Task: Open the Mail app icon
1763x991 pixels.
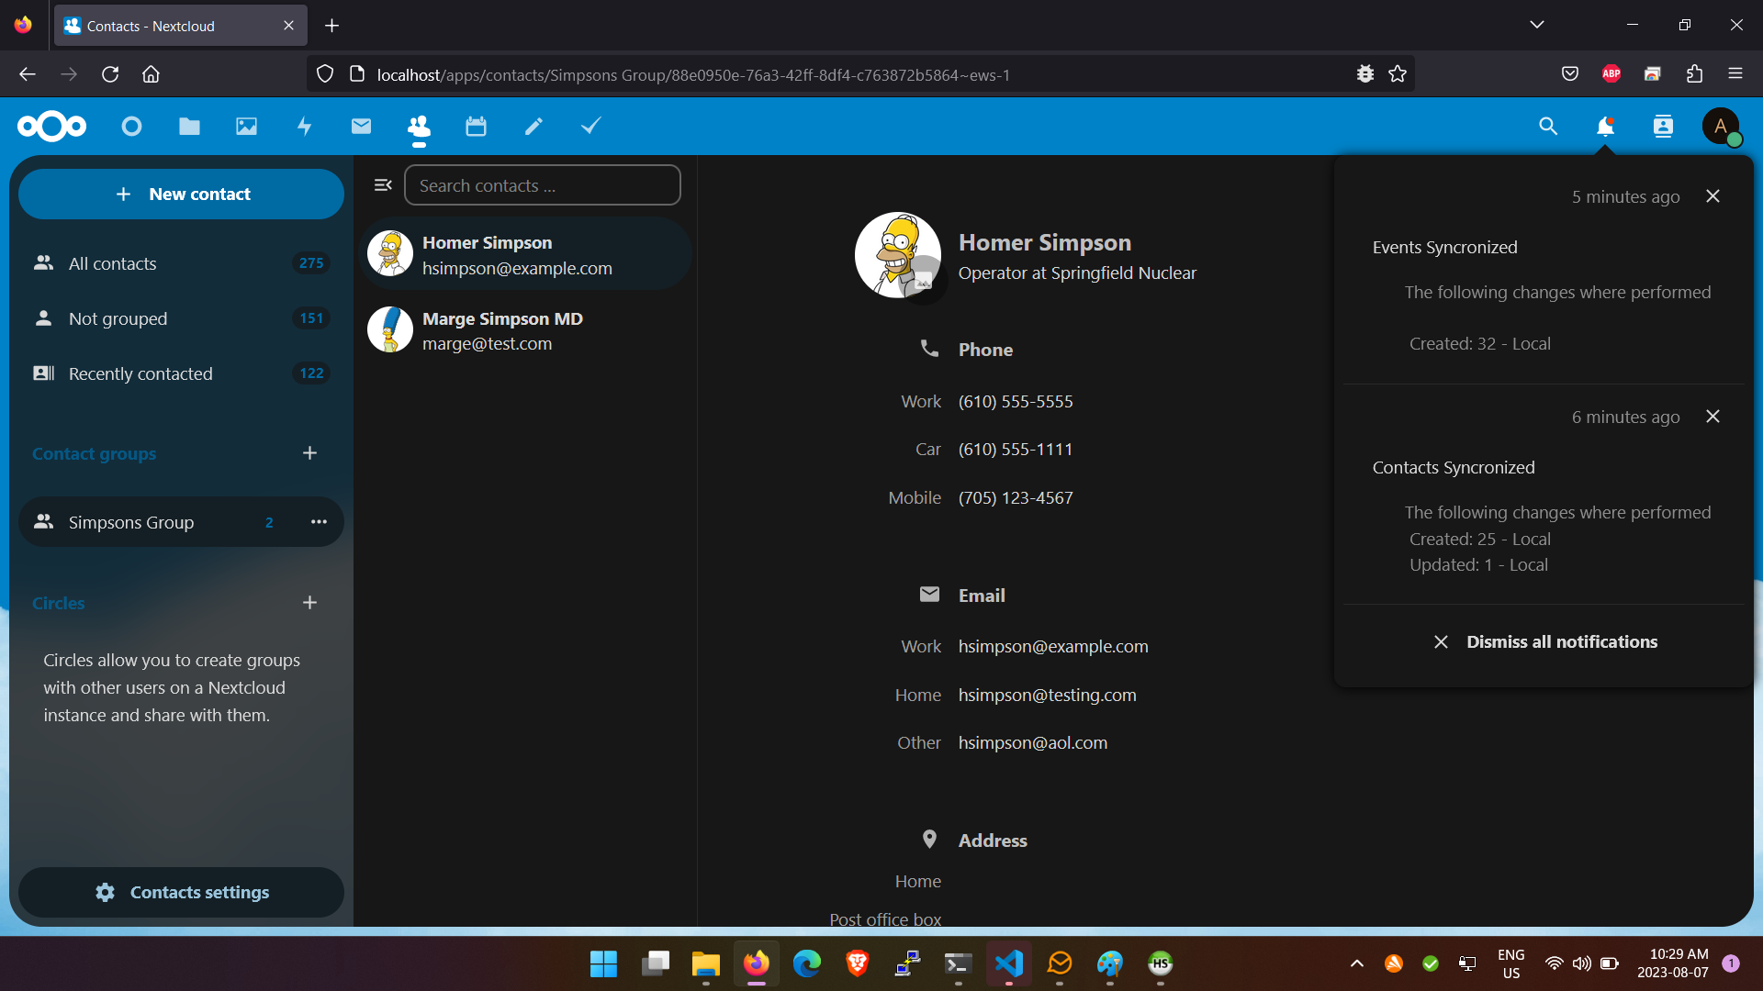Action: tap(361, 127)
